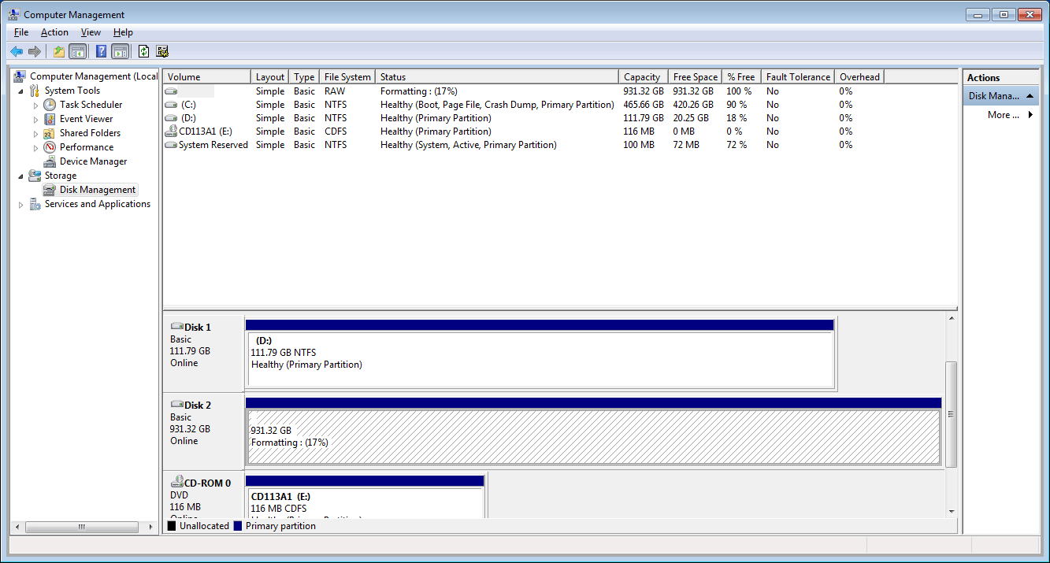Expand the Services and Applications tree node

pos(21,203)
